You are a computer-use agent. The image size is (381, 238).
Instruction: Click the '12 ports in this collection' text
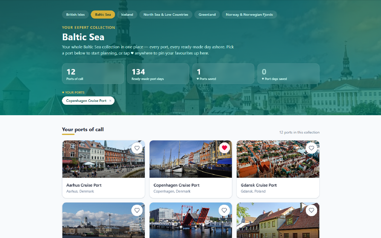click(x=299, y=132)
